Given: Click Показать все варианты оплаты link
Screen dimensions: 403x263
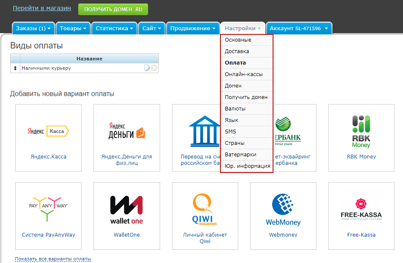Looking at the screenshot, I should point(53,259).
